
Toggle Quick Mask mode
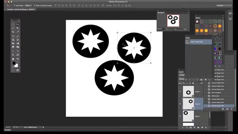(x=13, y=70)
